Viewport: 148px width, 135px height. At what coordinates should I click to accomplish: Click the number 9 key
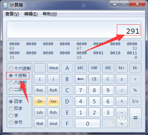tap(108, 90)
